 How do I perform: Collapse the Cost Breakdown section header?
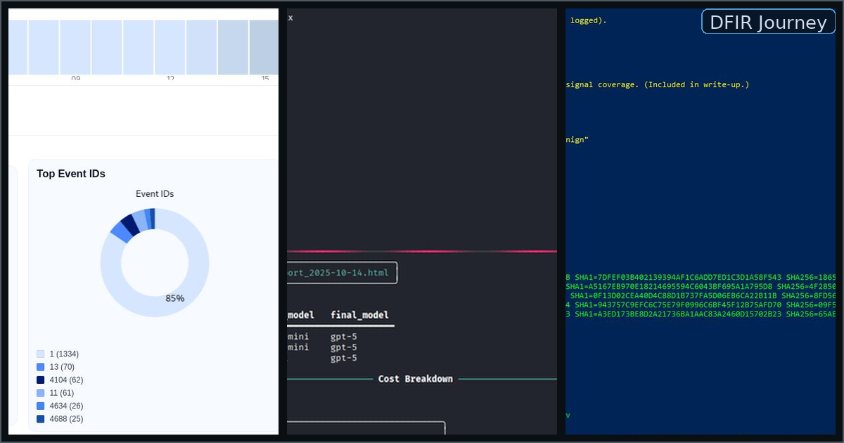pyautogui.click(x=415, y=378)
